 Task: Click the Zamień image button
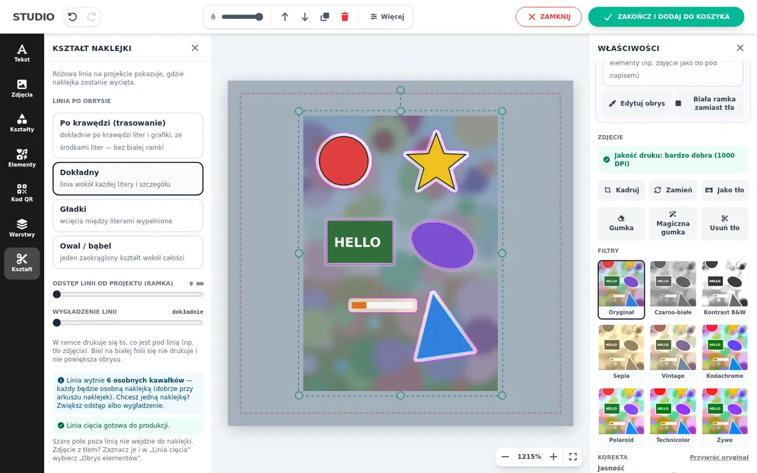[673, 190]
